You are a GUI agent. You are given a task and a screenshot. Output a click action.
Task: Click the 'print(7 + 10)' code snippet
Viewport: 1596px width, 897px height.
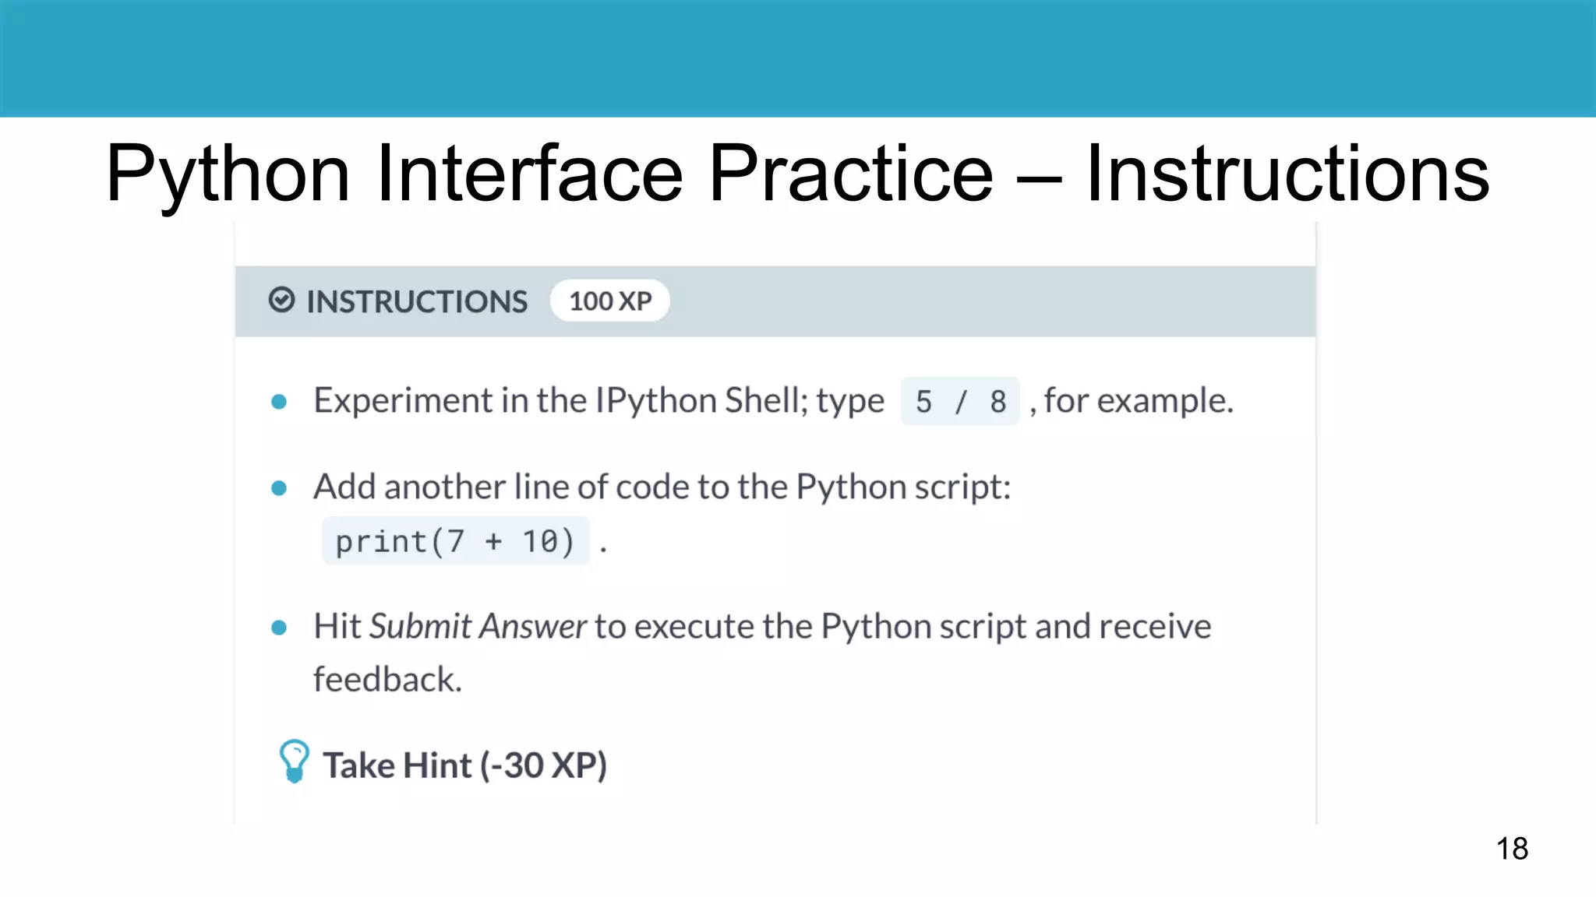(455, 541)
